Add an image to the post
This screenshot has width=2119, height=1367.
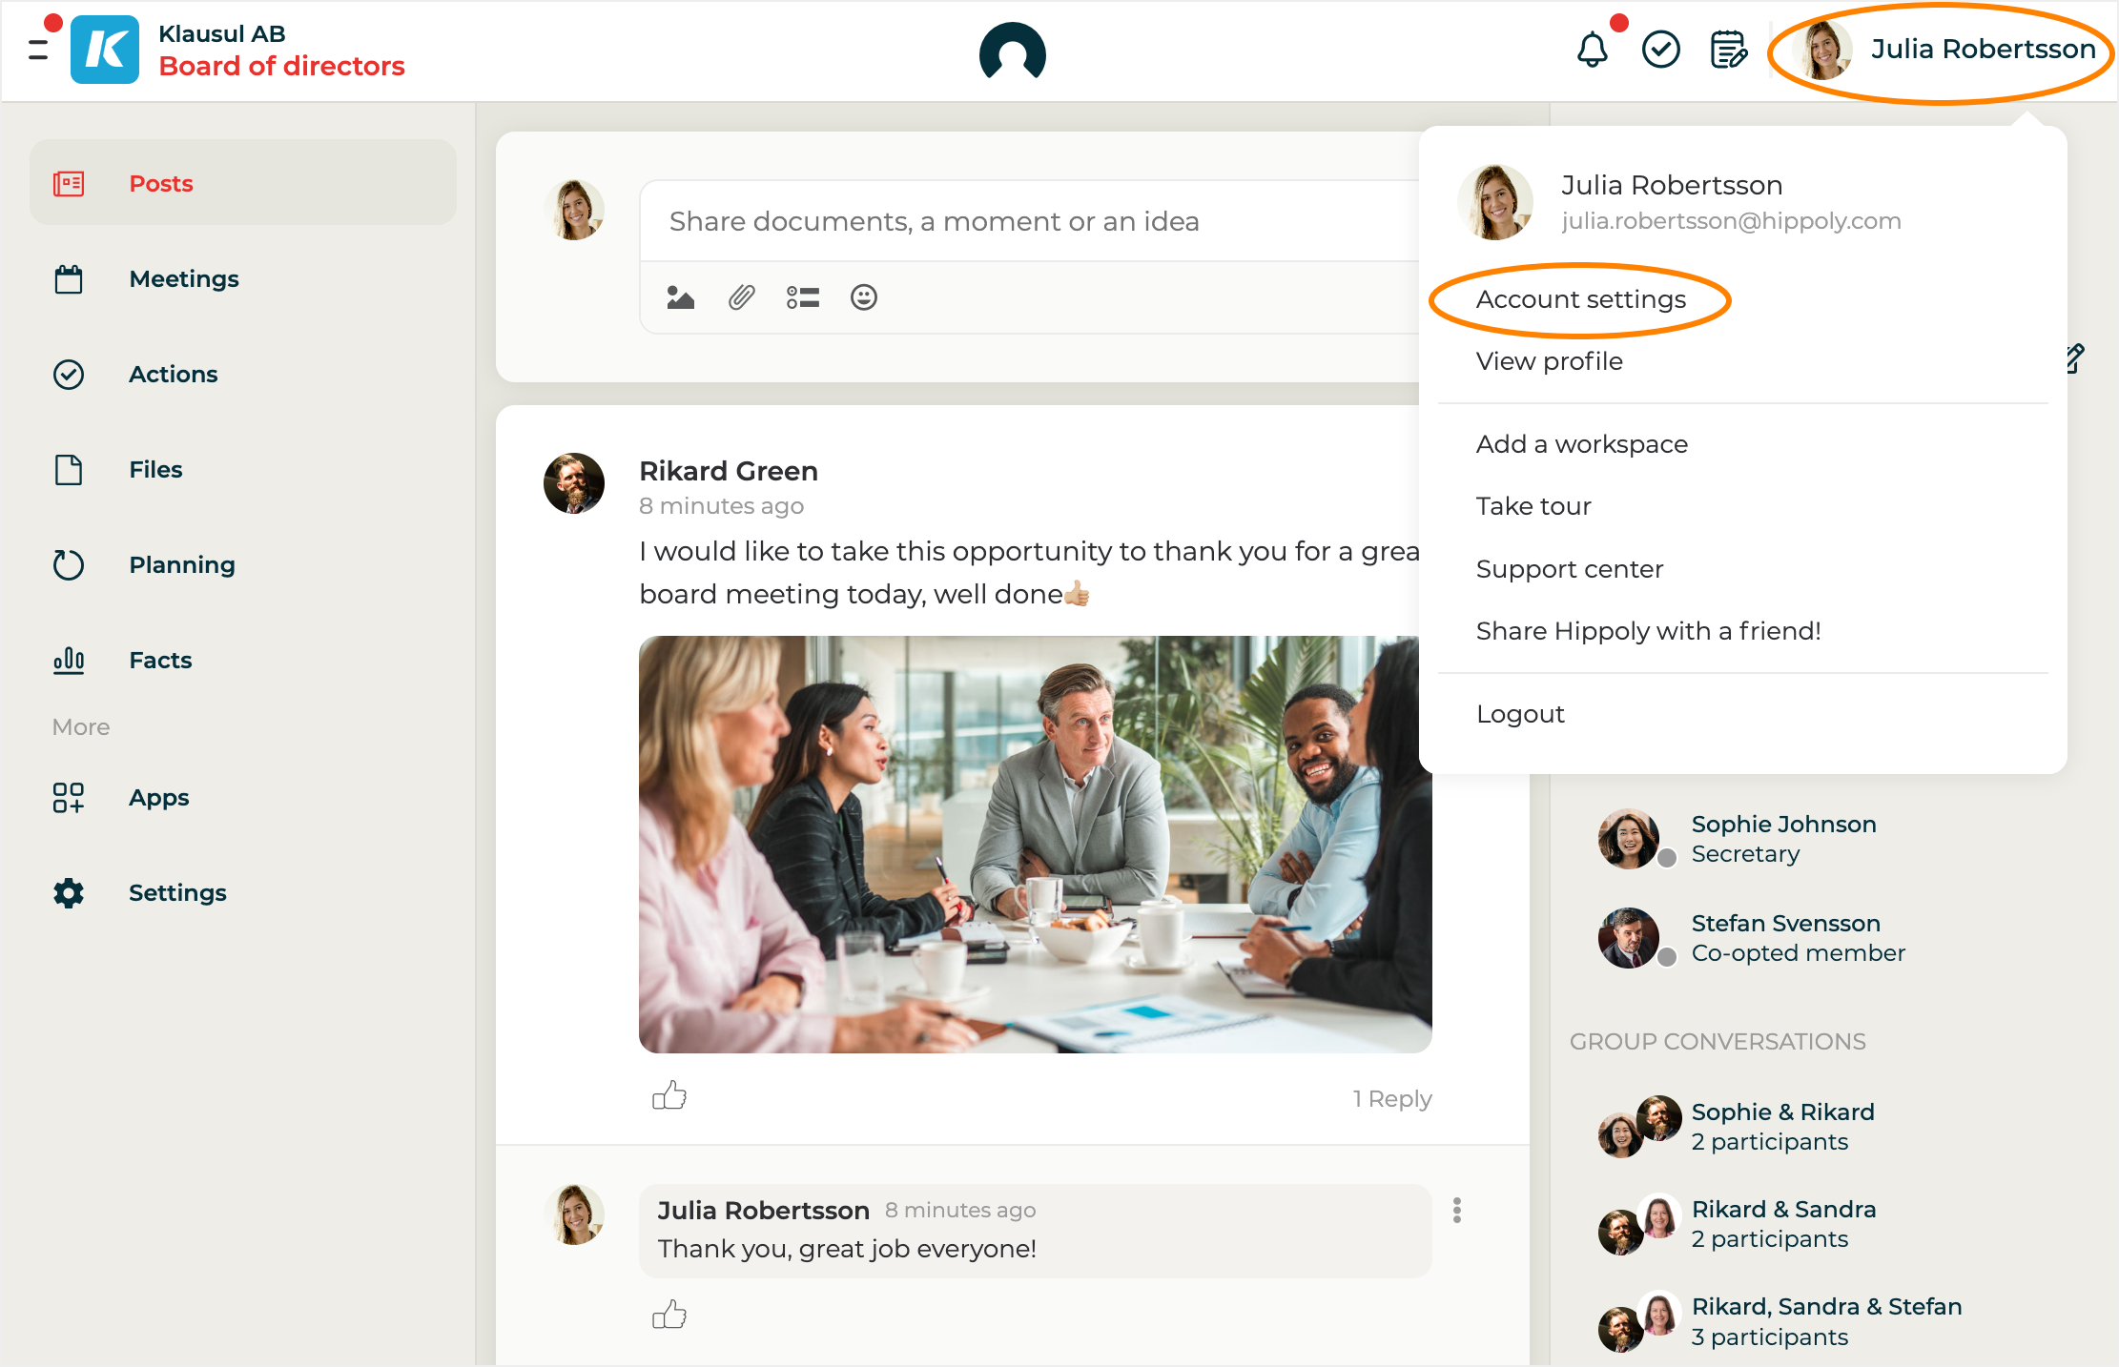tap(680, 297)
